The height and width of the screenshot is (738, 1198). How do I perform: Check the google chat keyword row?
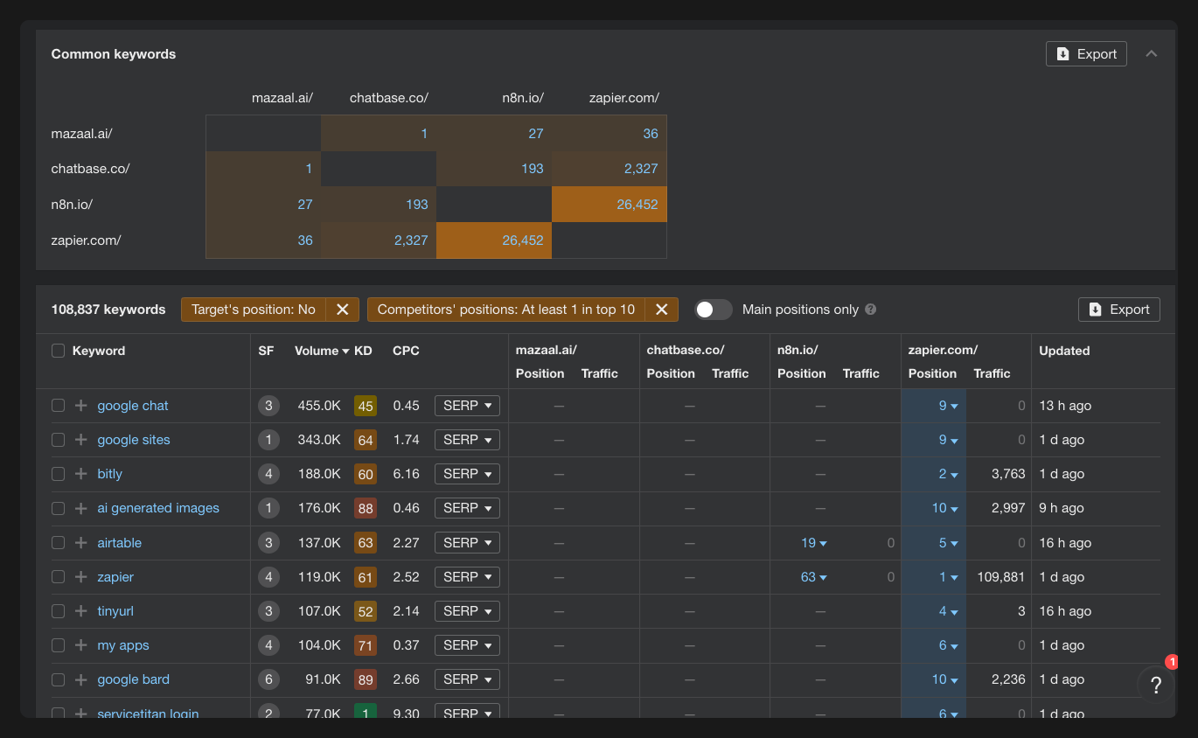point(59,406)
